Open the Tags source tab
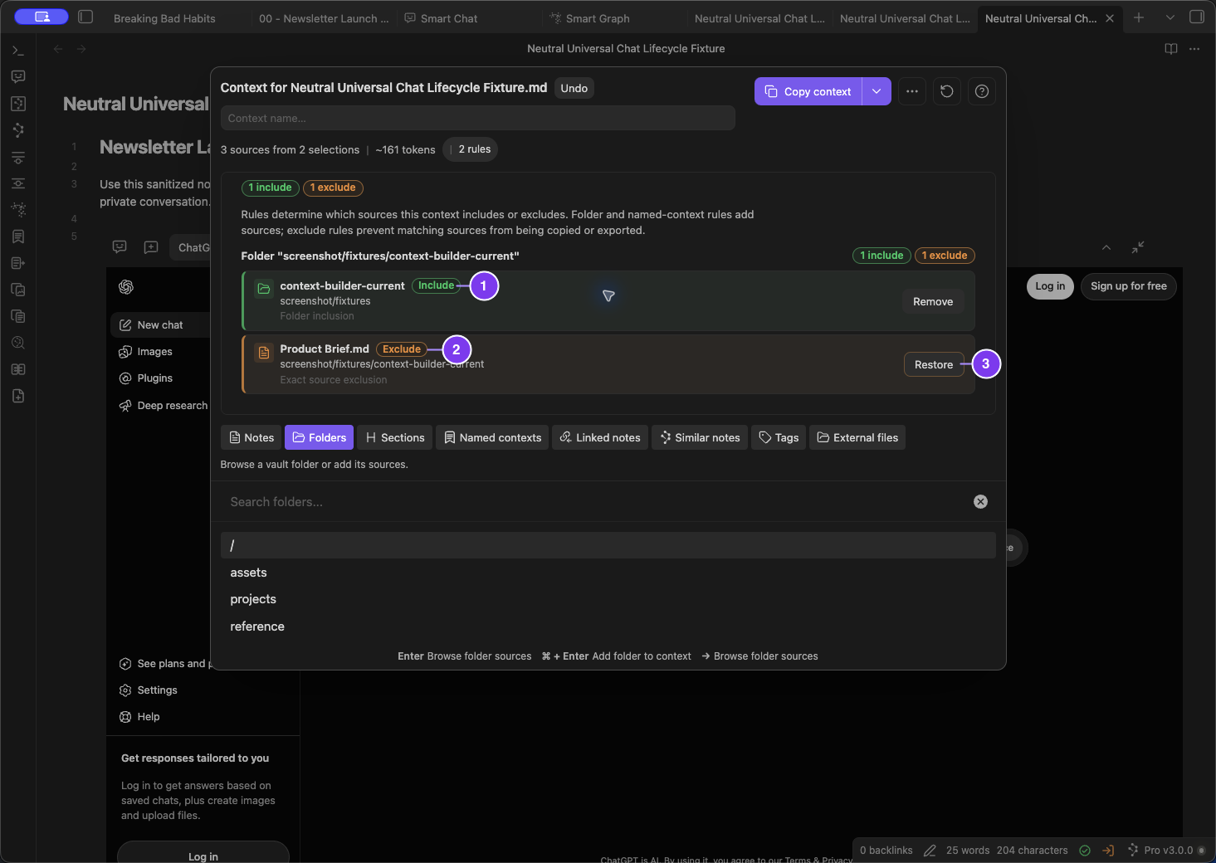Image resolution: width=1216 pixels, height=863 pixels. click(779, 437)
